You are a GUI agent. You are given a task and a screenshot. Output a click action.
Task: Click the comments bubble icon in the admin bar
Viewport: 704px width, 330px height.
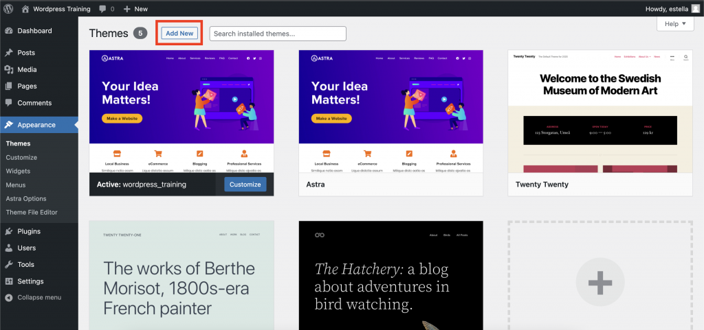[103, 9]
